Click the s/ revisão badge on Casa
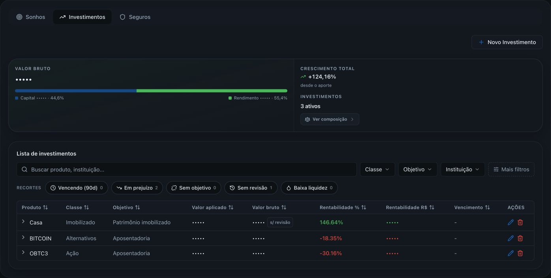551x278 pixels. pyautogui.click(x=280, y=222)
